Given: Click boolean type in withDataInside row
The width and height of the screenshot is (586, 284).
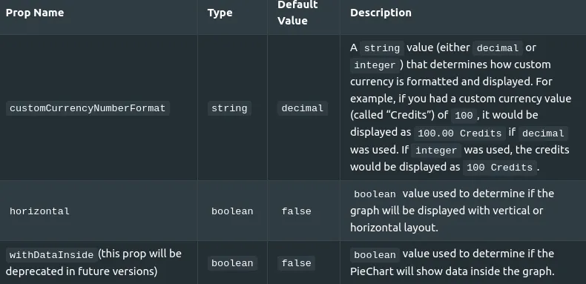Looking at the screenshot, I should (x=232, y=263).
